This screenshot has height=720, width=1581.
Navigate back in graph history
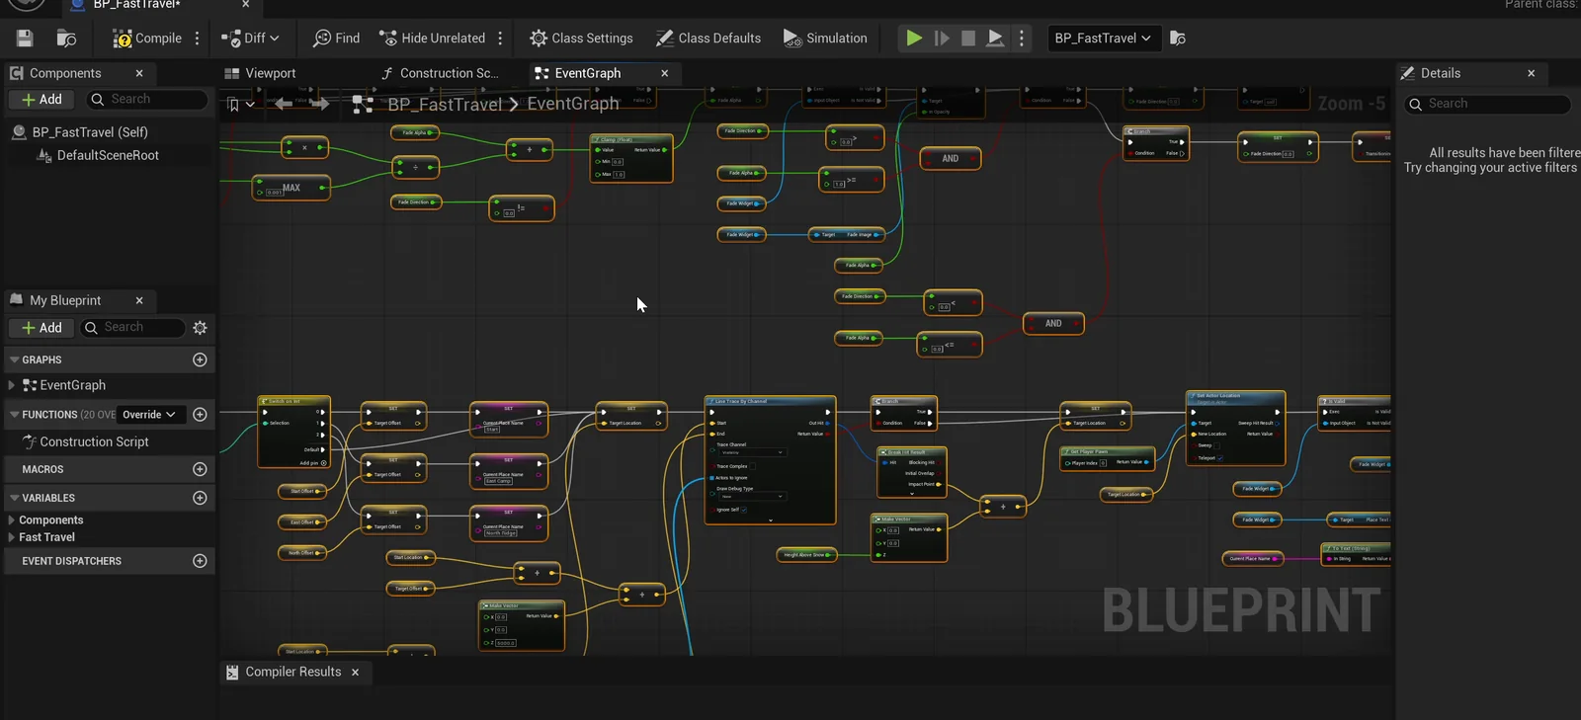pyautogui.click(x=284, y=104)
